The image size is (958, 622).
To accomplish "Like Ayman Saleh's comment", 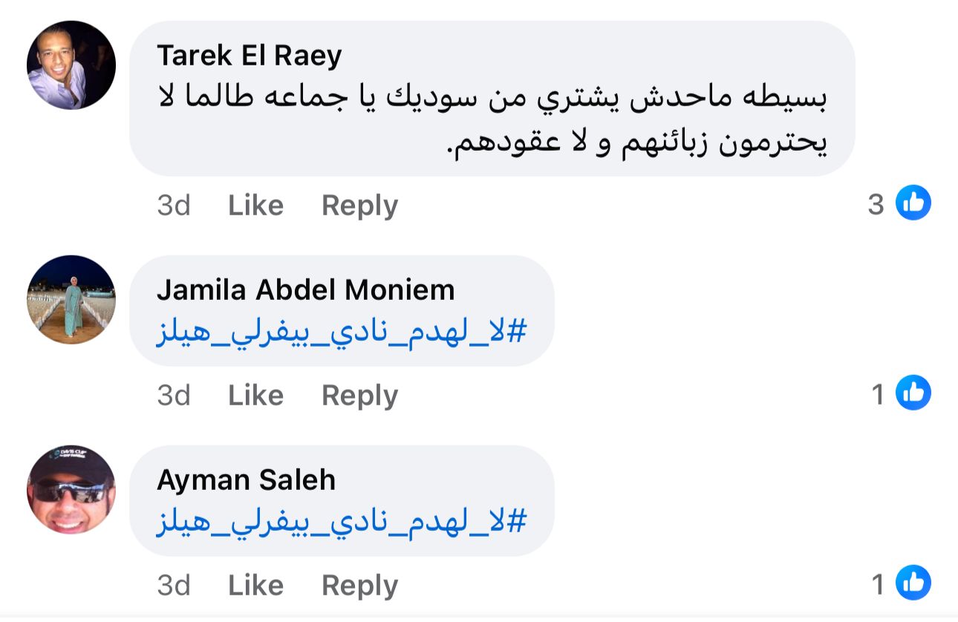I will 255,586.
